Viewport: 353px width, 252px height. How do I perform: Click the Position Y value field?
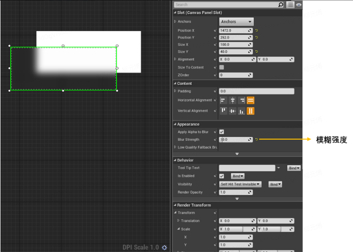point(236,38)
